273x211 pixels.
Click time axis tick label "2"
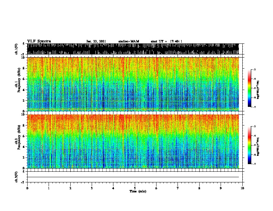coord(70,188)
